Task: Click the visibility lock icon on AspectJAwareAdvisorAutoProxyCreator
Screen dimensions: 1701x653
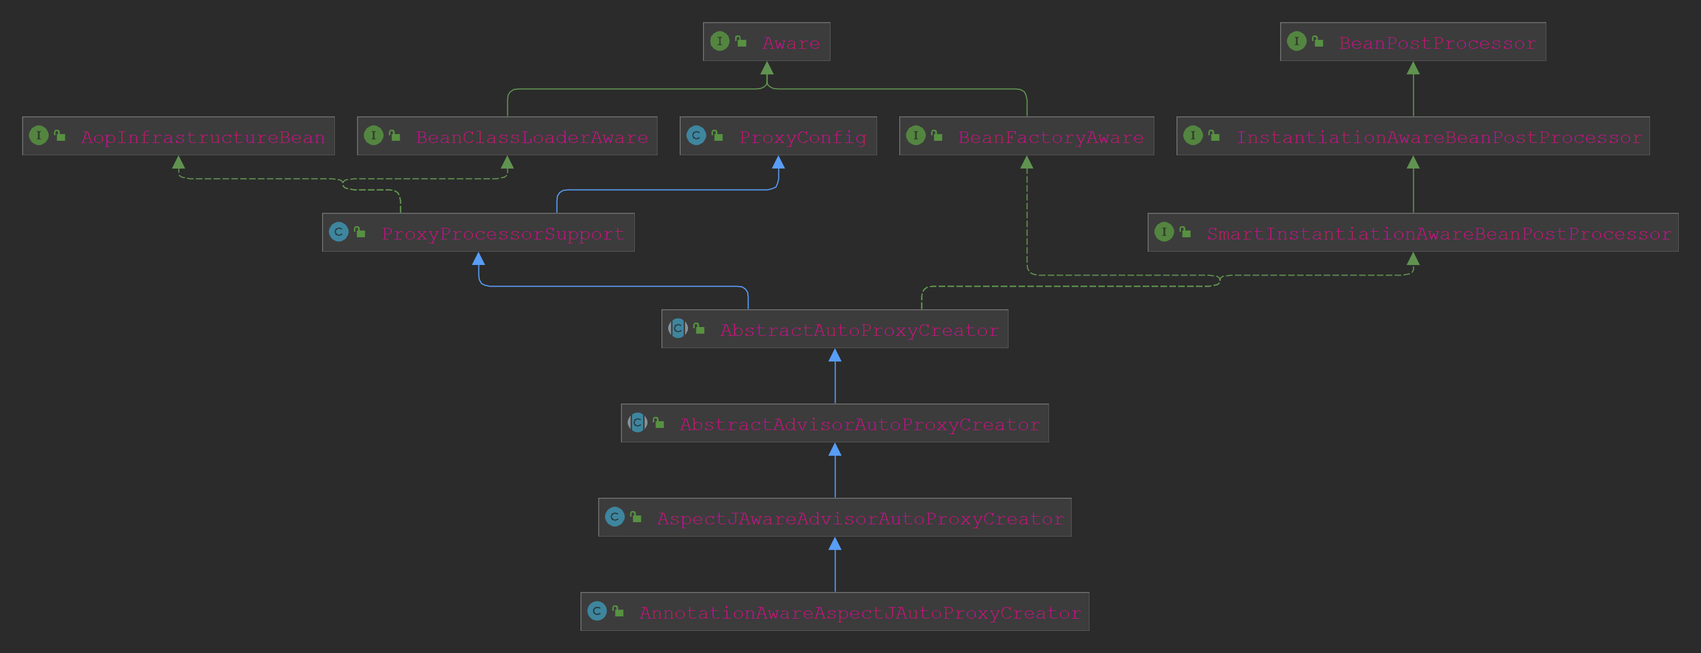Action: (x=636, y=517)
